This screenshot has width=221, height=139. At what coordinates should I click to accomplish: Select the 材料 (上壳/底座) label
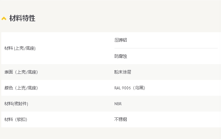(x=20, y=48)
